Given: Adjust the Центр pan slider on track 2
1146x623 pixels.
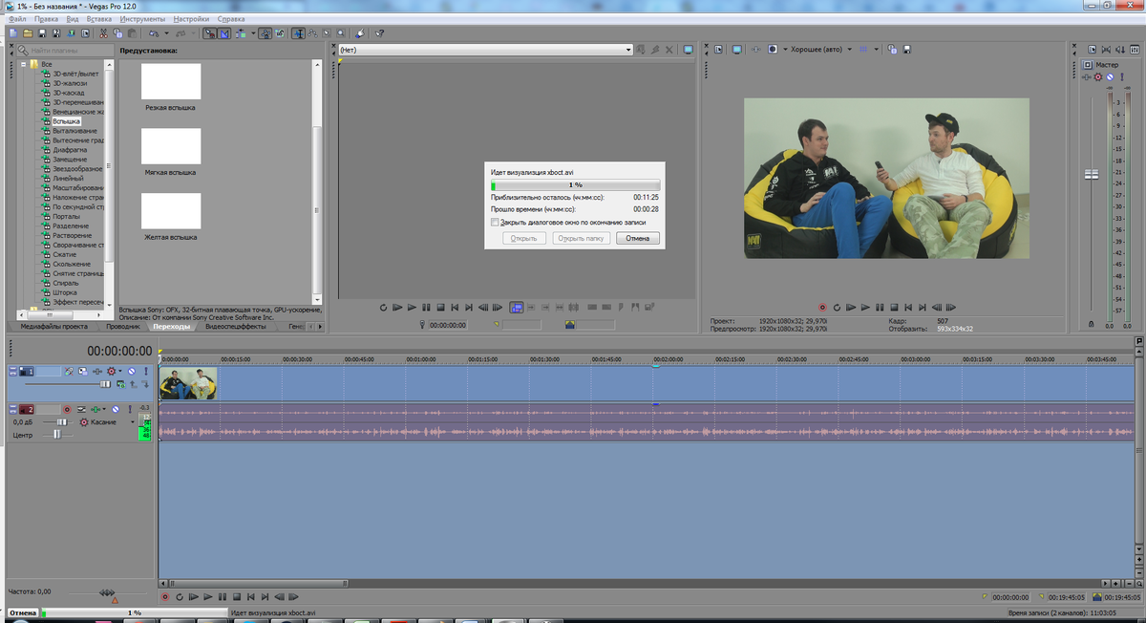Looking at the screenshot, I should point(58,435).
